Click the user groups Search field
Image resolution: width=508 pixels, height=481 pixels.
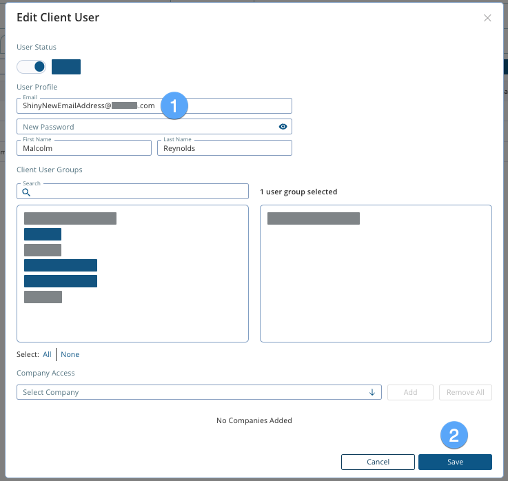[x=132, y=192]
